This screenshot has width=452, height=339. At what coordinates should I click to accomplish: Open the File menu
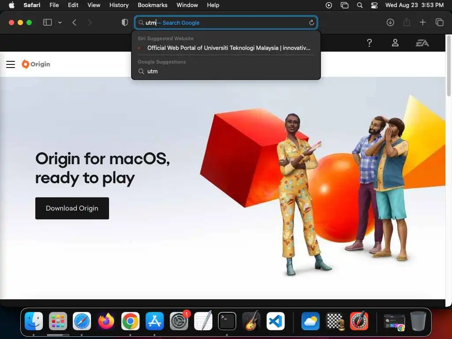(54, 5)
